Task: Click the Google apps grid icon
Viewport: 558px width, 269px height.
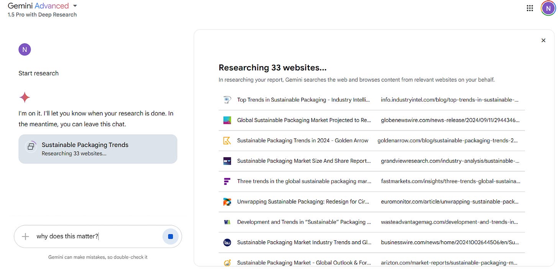Action: coord(530,8)
